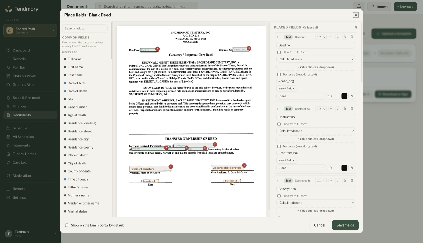The width and height of the screenshot is (423, 243).
Task: Open the Deed no. page selector 1/2
Action: click(x=321, y=37)
